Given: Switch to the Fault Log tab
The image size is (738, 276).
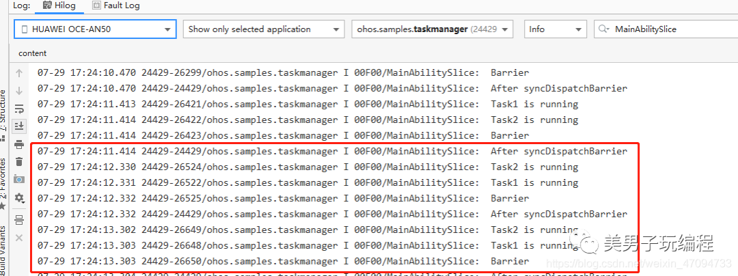Looking at the screenshot, I should tap(115, 6).
